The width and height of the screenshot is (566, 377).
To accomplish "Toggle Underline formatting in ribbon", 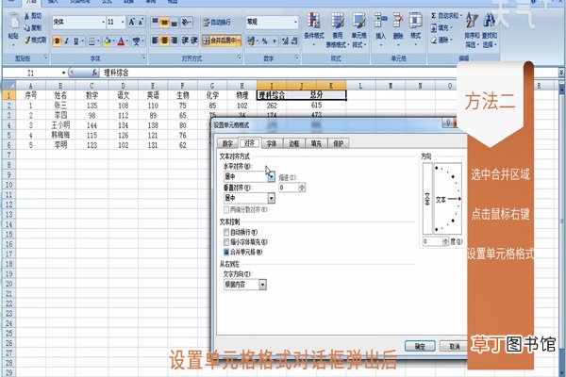I will point(75,41).
